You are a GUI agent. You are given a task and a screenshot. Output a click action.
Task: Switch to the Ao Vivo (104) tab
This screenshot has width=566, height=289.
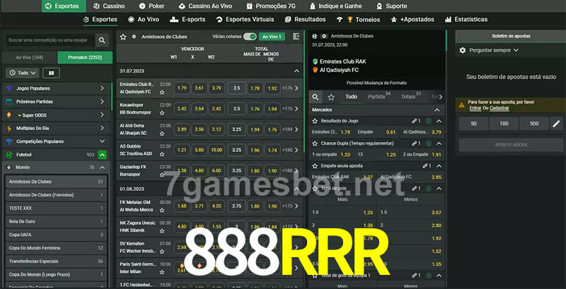tap(30, 57)
